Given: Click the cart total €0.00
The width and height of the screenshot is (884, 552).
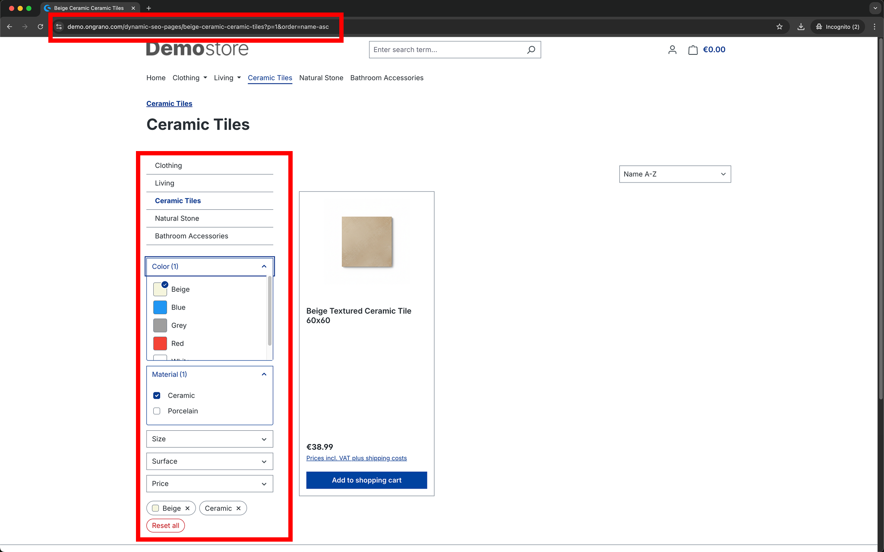Looking at the screenshot, I should (x=714, y=50).
